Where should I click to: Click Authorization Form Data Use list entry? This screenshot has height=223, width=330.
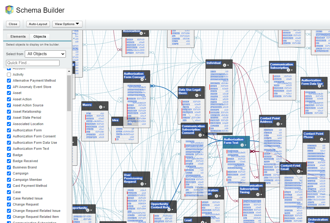tap(35, 143)
